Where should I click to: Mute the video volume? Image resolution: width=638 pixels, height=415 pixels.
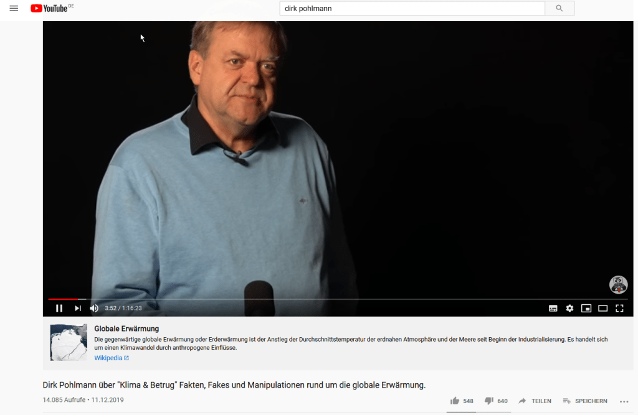[x=94, y=308]
